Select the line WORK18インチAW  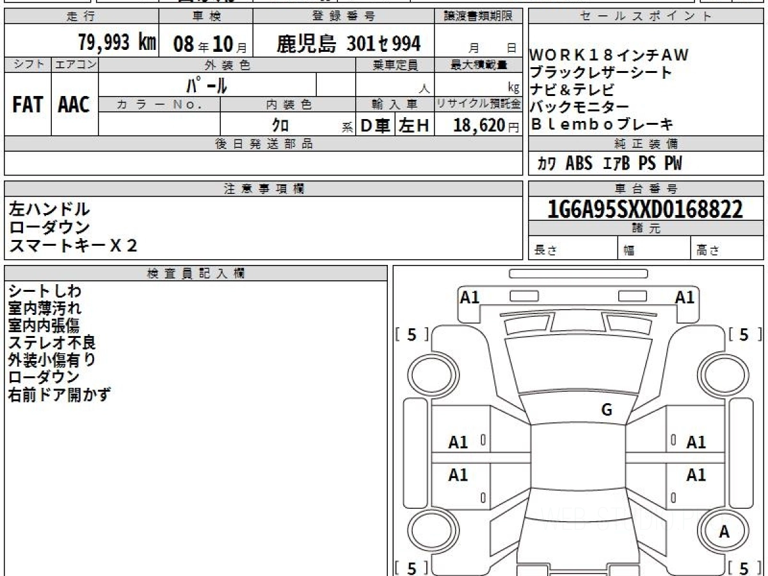609,55
